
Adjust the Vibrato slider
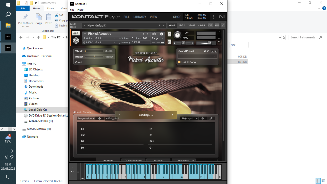(x=94, y=51)
